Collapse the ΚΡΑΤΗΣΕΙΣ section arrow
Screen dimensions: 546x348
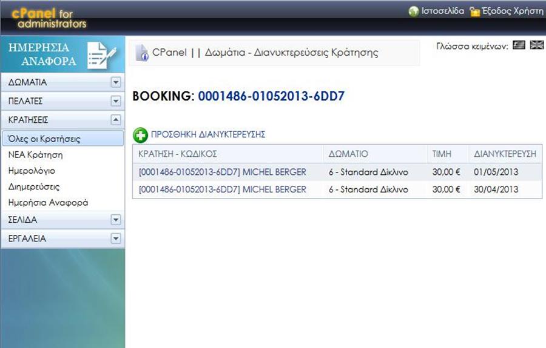pyautogui.click(x=116, y=120)
